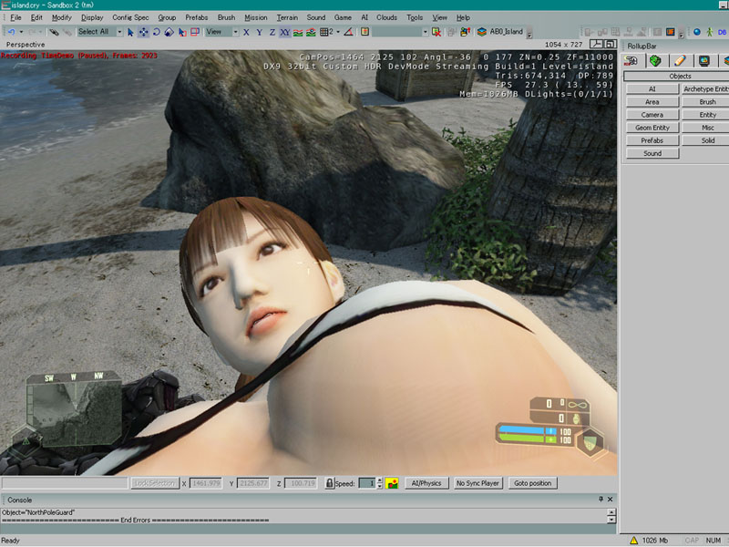Image resolution: width=729 pixels, height=547 pixels.
Task: Click the Camera object button
Action: pyautogui.click(x=652, y=115)
